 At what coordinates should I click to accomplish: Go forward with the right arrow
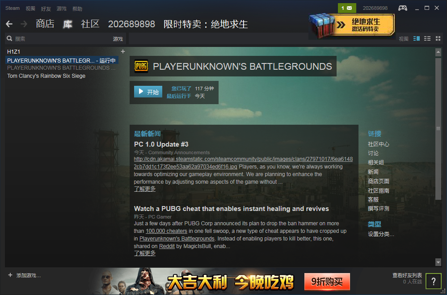[24, 24]
